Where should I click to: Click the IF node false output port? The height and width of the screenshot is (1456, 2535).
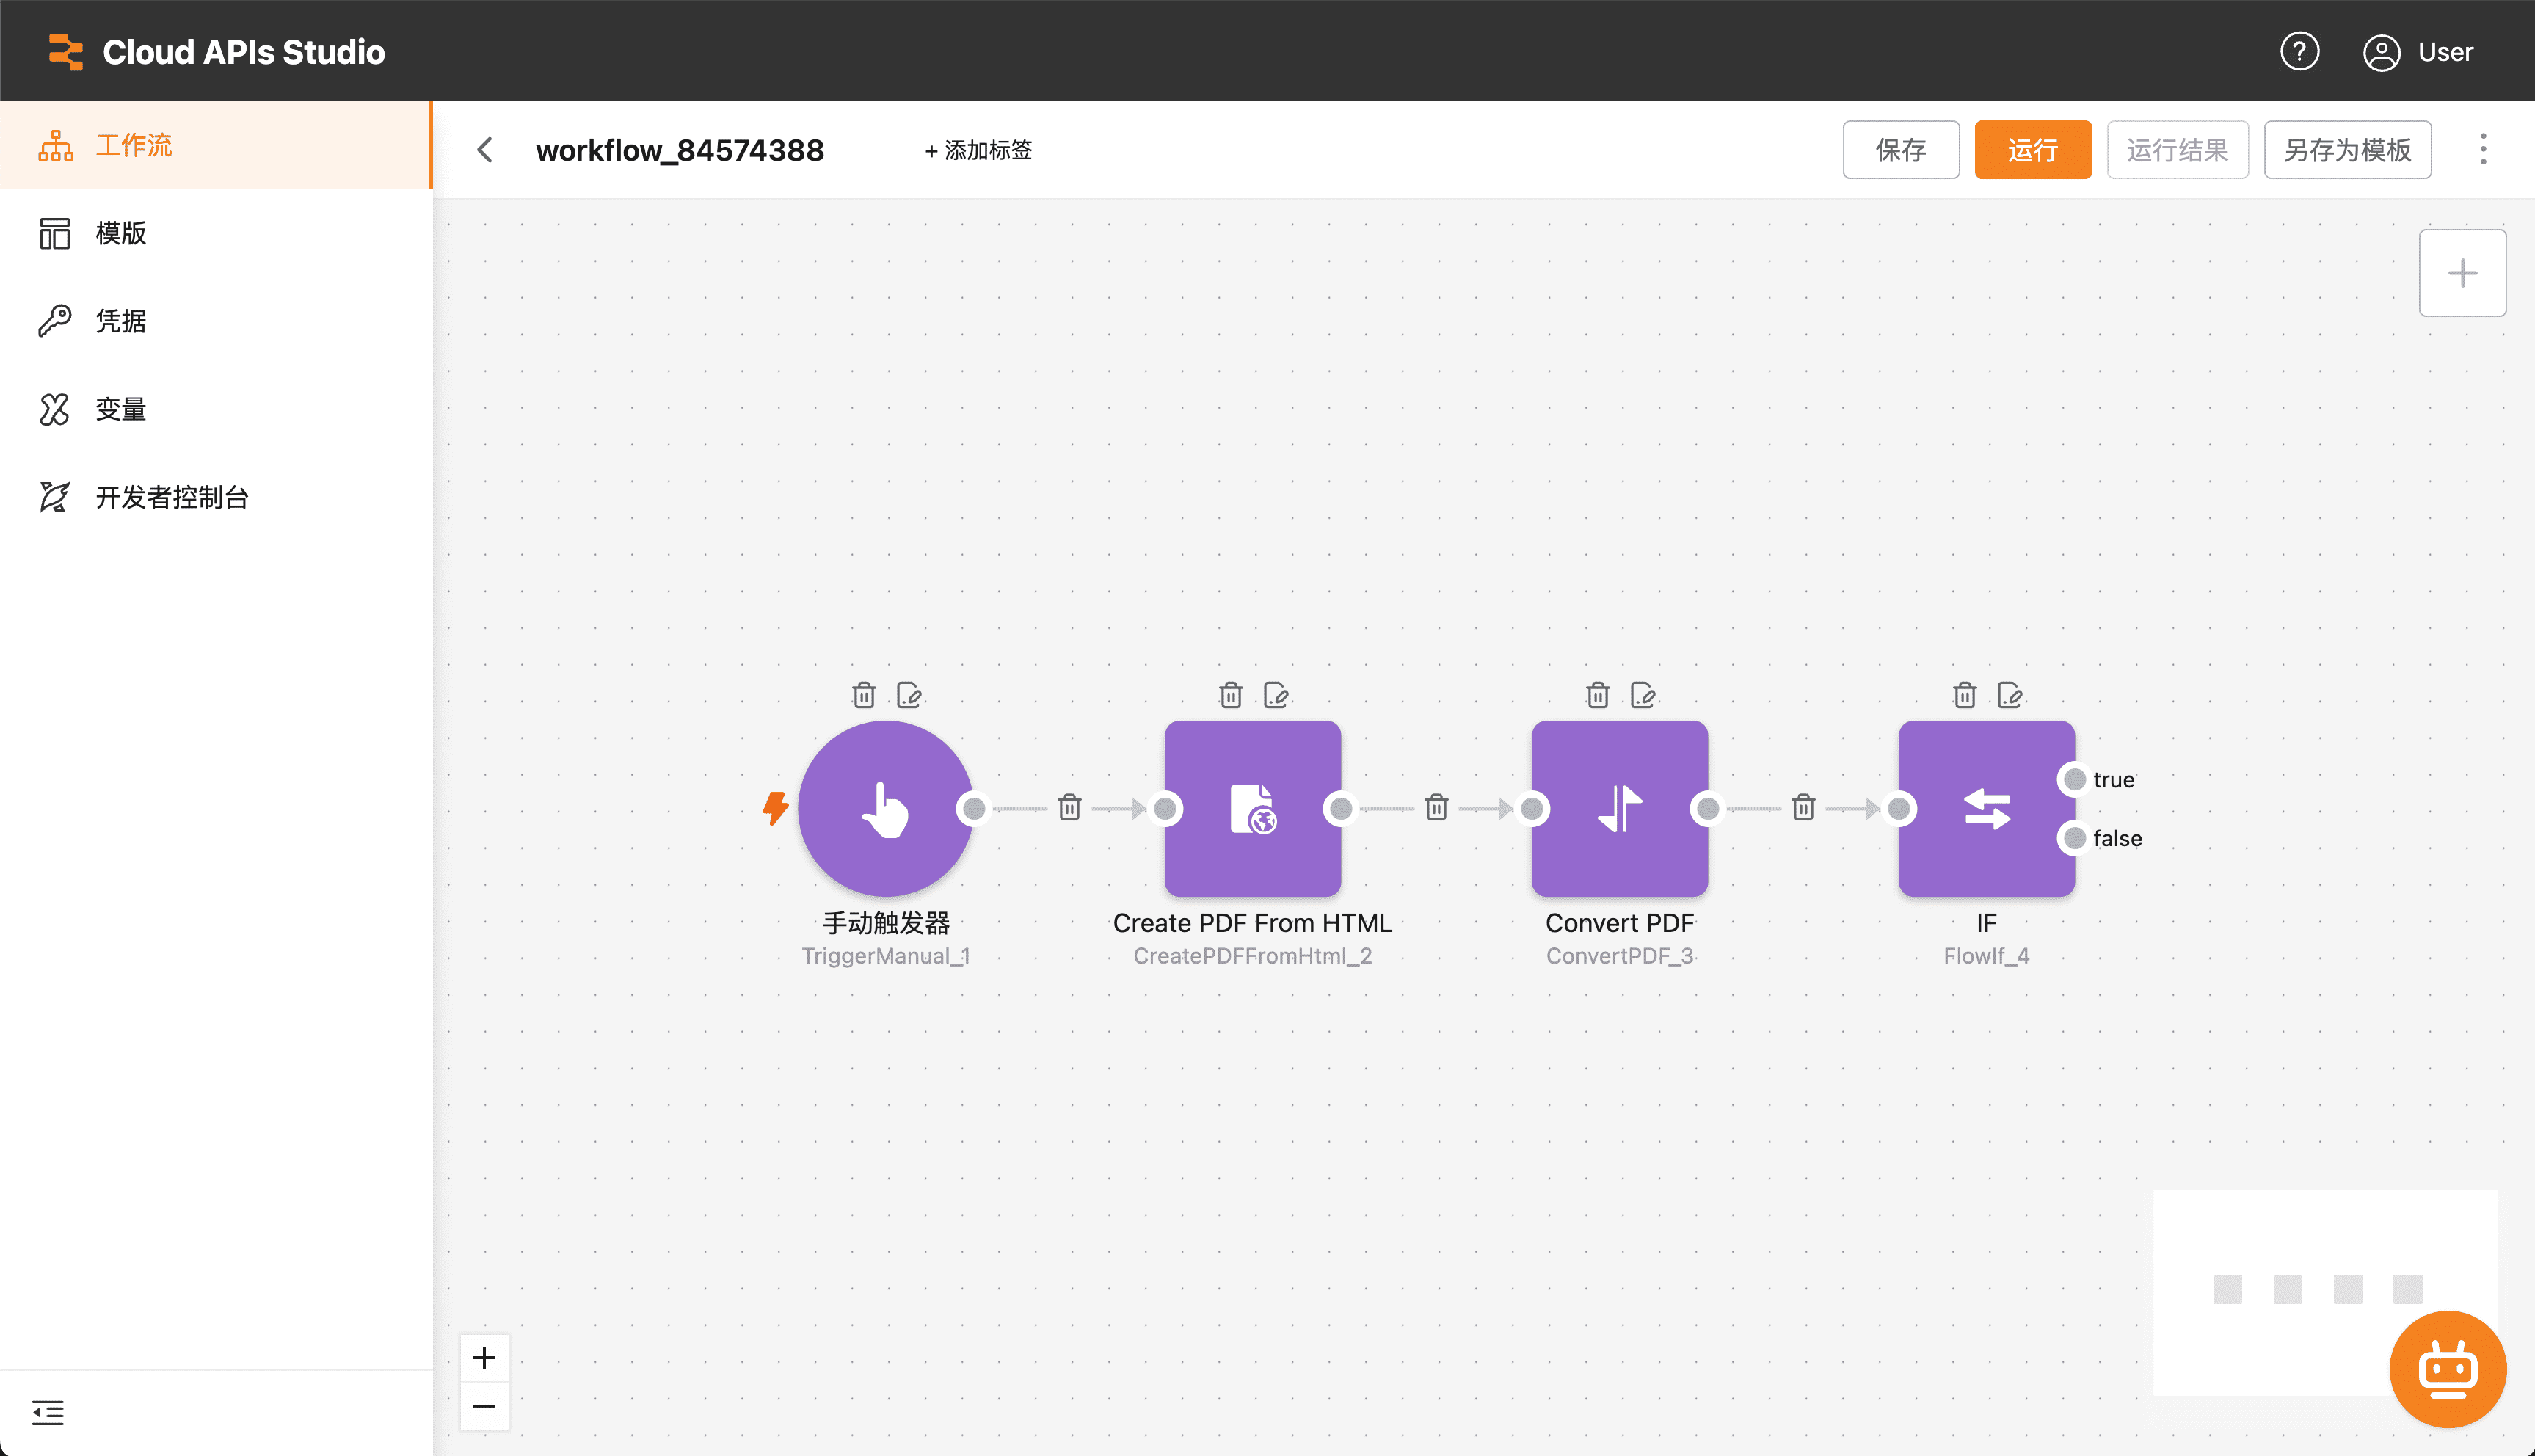[2074, 838]
